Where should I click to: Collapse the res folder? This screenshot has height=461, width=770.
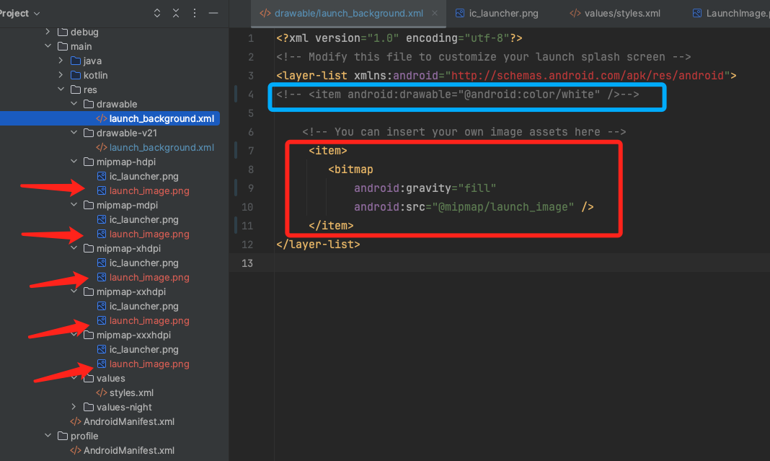61,89
